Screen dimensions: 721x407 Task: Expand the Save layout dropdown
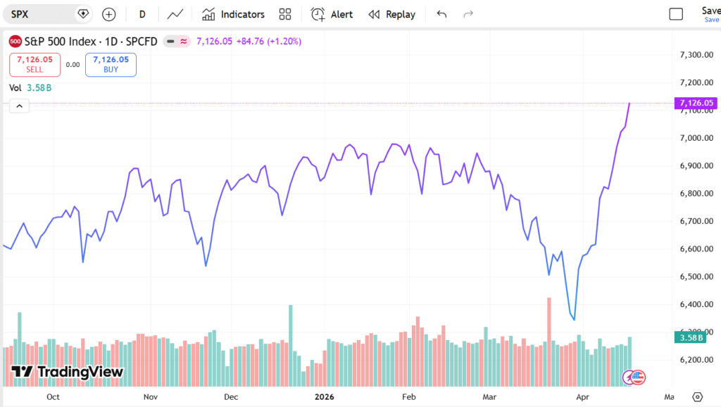710,20
